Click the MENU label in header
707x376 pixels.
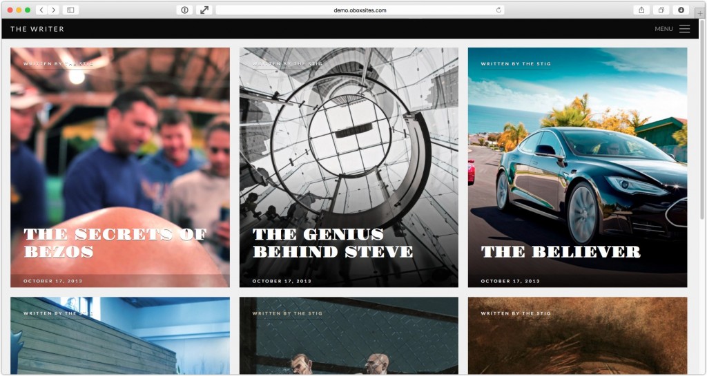pos(664,29)
